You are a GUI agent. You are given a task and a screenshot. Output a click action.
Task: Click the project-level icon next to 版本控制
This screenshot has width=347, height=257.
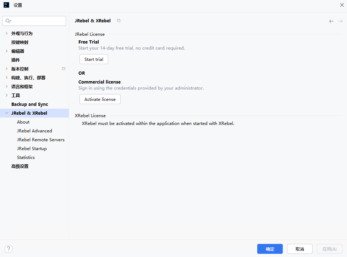[64, 69]
